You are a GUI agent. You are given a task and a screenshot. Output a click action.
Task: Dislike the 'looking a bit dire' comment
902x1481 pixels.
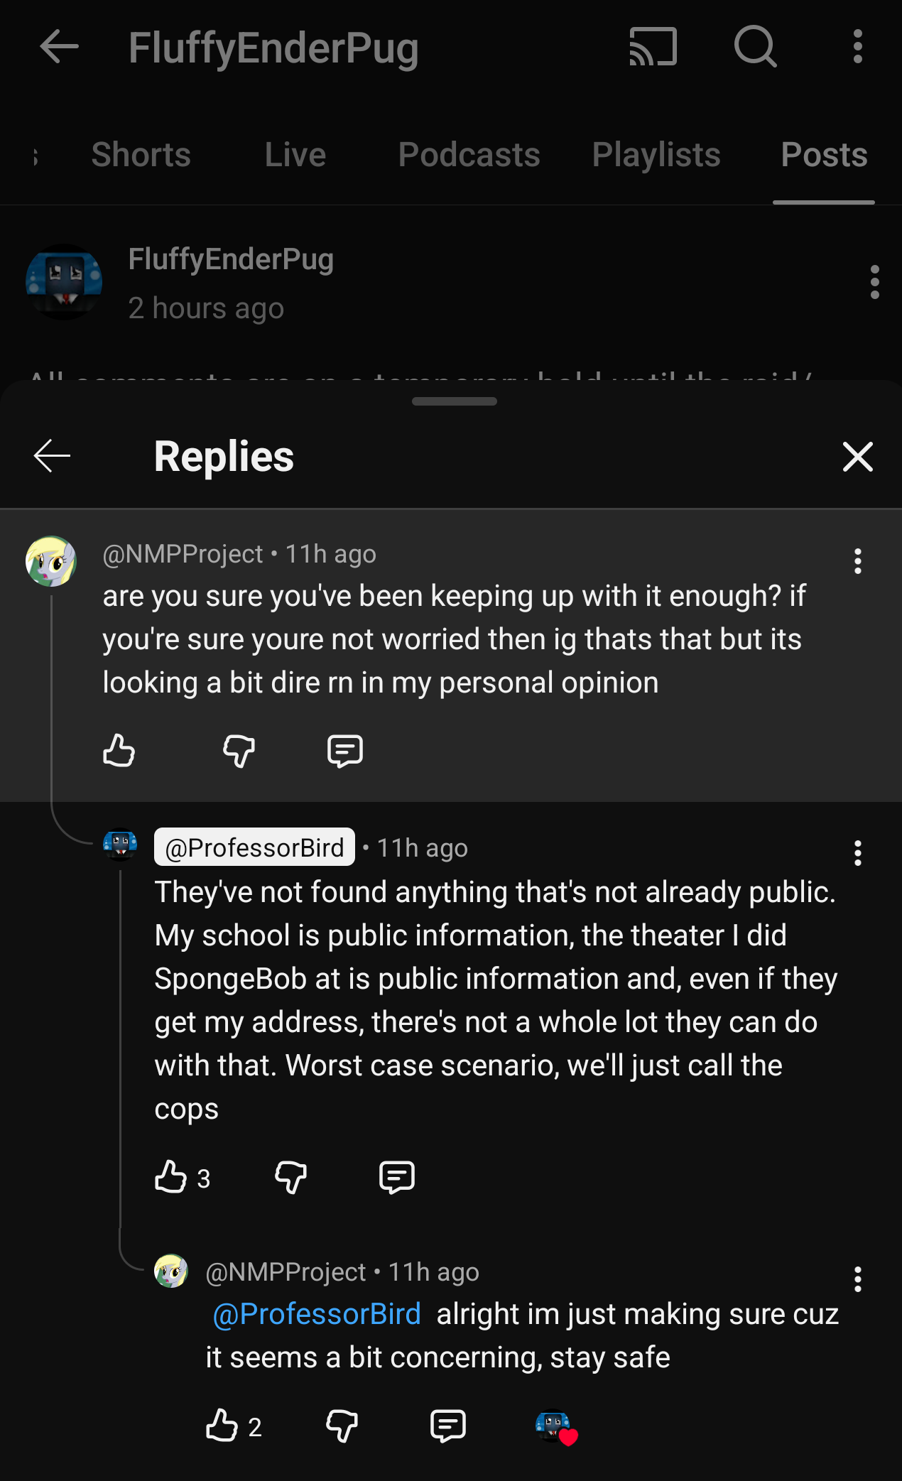[x=239, y=751]
